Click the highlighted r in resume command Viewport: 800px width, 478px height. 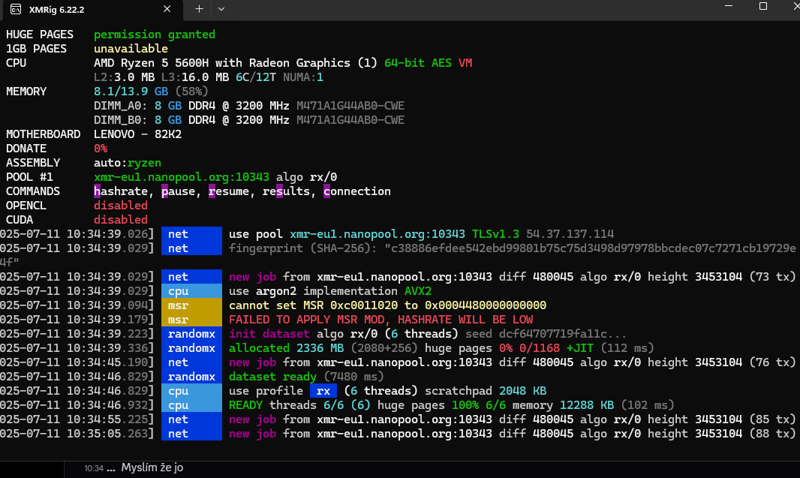pos(212,191)
